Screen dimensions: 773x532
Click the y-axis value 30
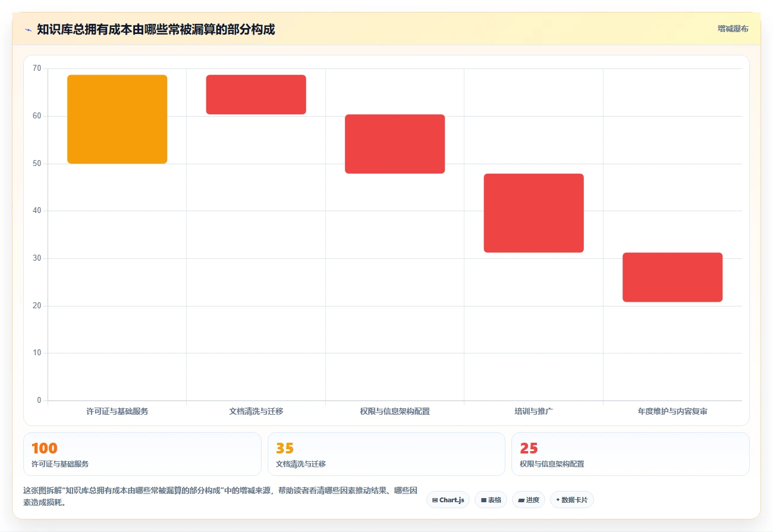pyautogui.click(x=37, y=258)
